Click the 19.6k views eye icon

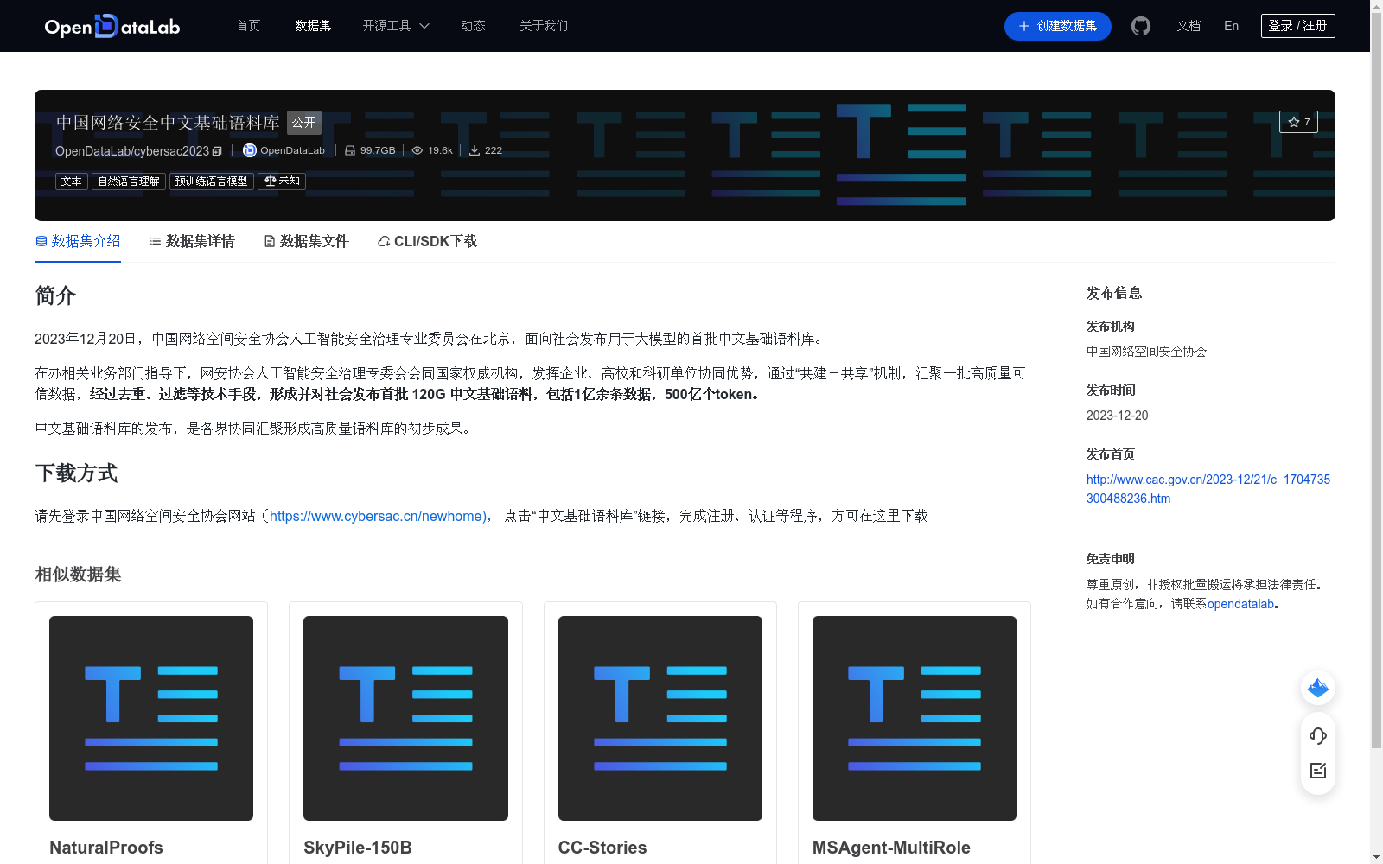click(417, 150)
